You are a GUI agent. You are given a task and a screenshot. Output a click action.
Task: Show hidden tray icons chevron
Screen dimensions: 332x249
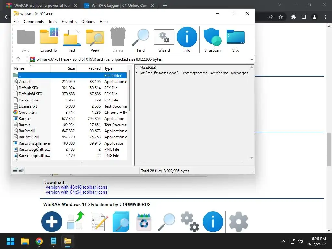click(x=283, y=241)
